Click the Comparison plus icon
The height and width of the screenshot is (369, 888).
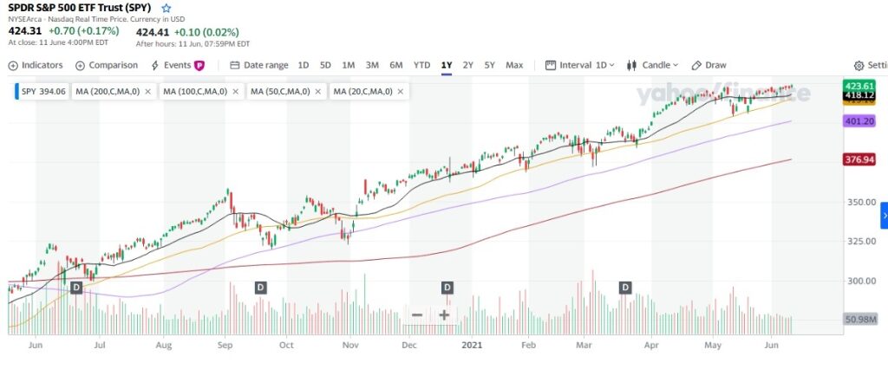pos(80,65)
